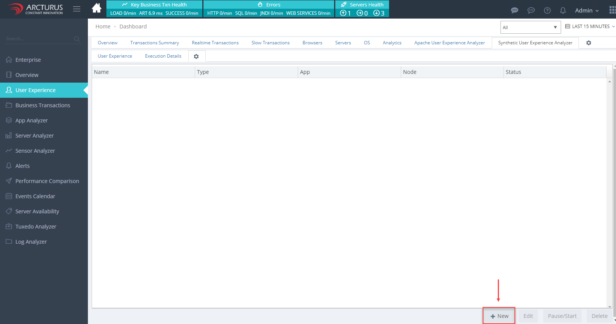Image resolution: width=616 pixels, height=324 pixels.
Task: Toggle the hamburger sidebar menu
Action: pos(77,9)
